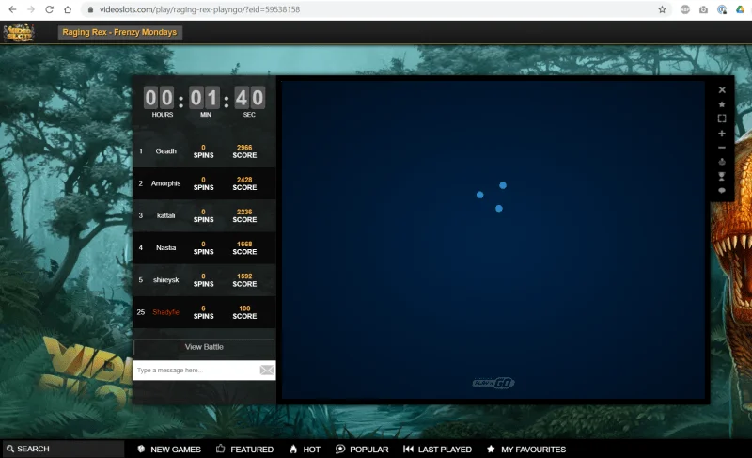The width and height of the screenshot is (752, 458).
Task: Click the flame icon beside Hot
Action: point(293,449)
